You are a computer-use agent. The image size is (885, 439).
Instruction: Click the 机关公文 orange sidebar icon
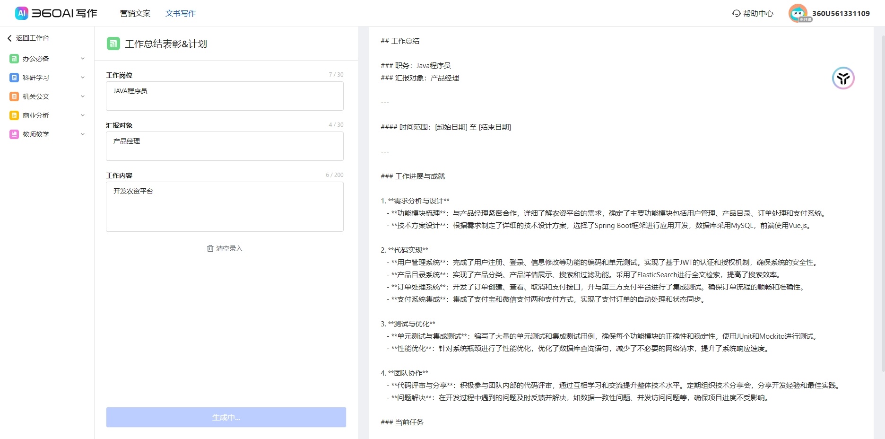[x=14, y=97]
